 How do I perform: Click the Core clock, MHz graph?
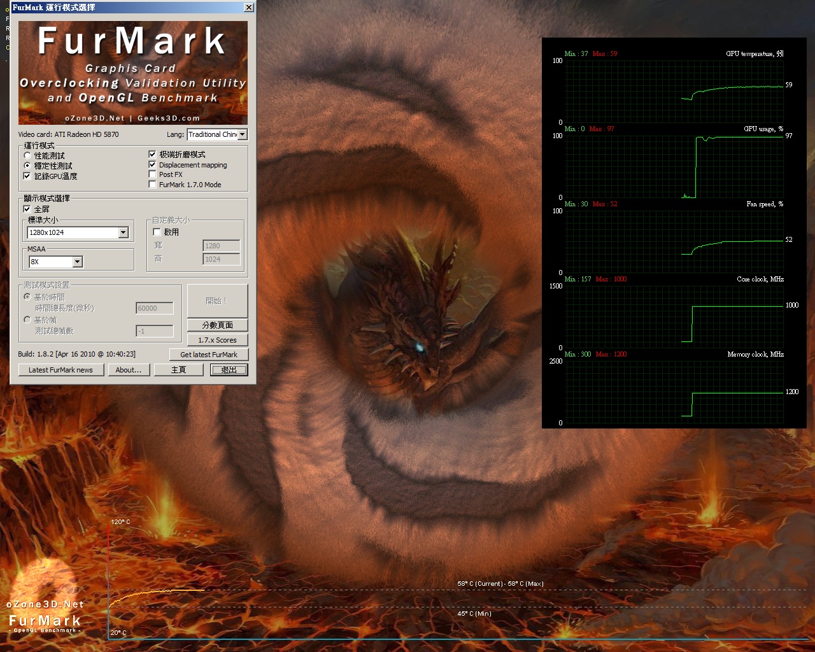coord(674,317)
